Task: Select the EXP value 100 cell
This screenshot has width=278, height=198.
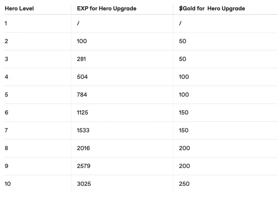Action: click(x=82, y=41)
